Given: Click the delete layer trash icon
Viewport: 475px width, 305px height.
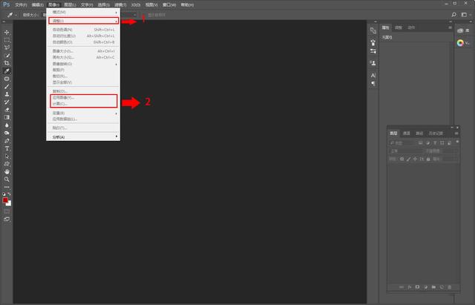Looking at the screenshot, I should click(x=450, y=287).
